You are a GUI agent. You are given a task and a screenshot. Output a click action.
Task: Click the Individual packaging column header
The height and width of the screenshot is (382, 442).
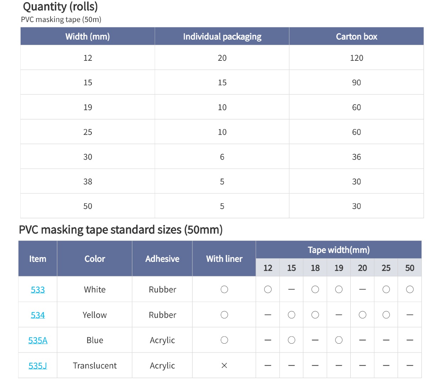coord(222,37)
